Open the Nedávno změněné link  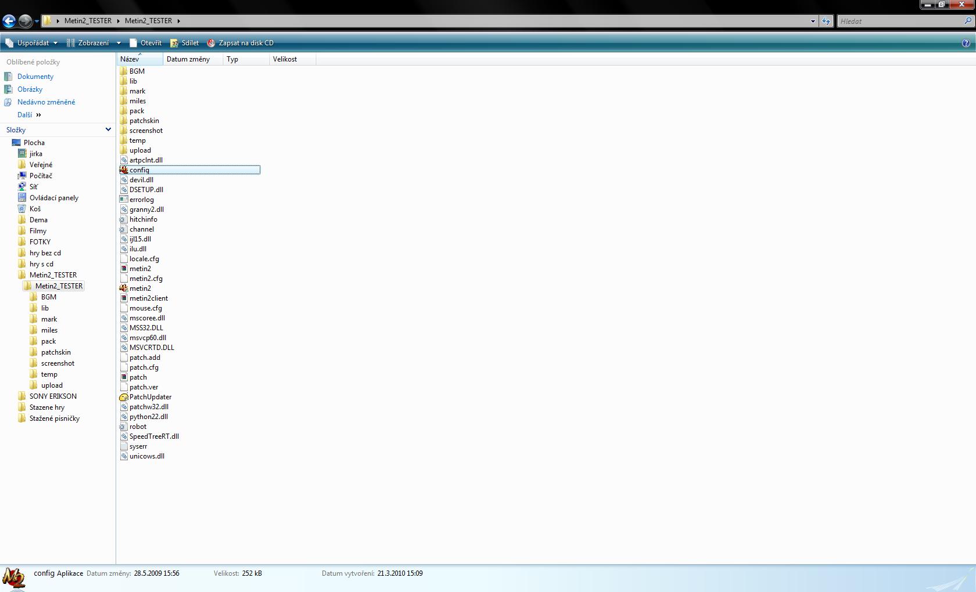click(x=46, y=102)
